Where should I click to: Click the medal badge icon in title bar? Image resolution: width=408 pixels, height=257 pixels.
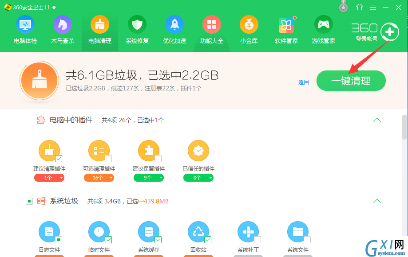pos(344,7)
